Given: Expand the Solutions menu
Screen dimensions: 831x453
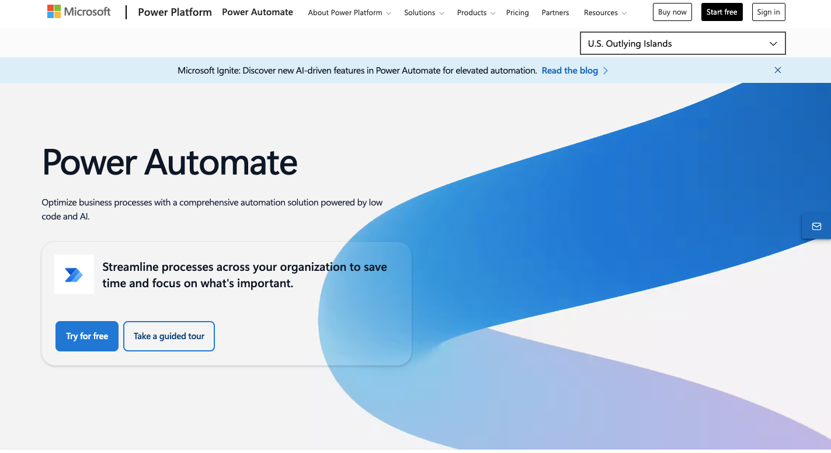Looking at the screenshot, I should pyautogui.click(x=423, y=12).
